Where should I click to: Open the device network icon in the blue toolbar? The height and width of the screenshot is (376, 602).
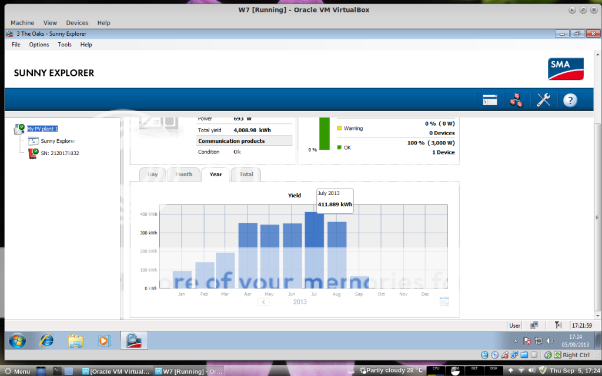516,100
